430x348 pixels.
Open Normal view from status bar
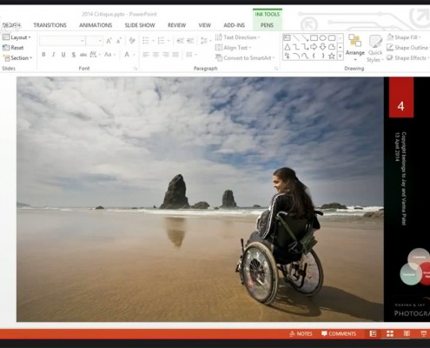pyautogui.click(x=373, y=333)
